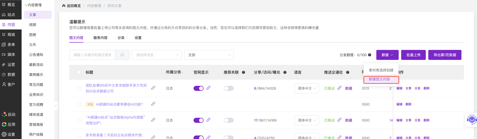Collapse the 内容管理 sidebar section
This screenshot has width=477, height=139.
pyautogui.click(x=33, y=5)
